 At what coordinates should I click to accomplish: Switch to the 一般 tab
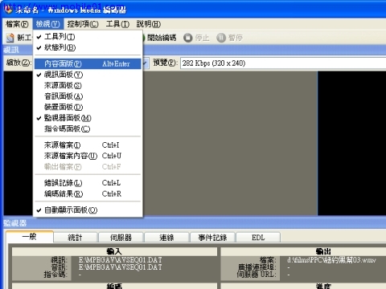30,237
